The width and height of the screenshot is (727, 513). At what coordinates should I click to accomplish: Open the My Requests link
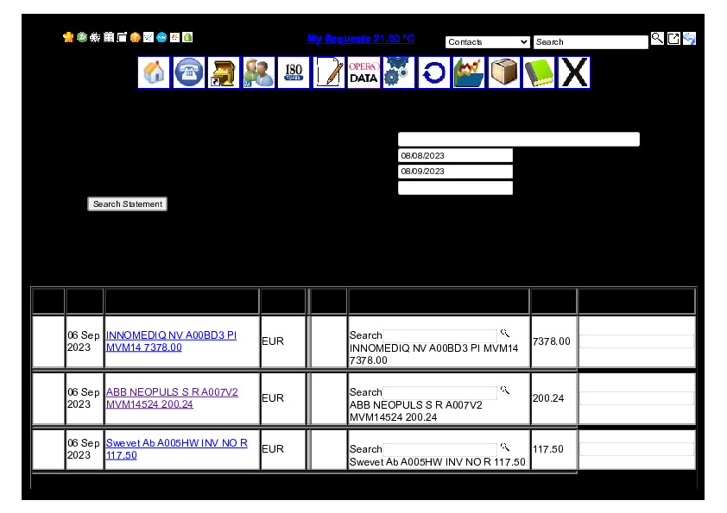[360, 39]
